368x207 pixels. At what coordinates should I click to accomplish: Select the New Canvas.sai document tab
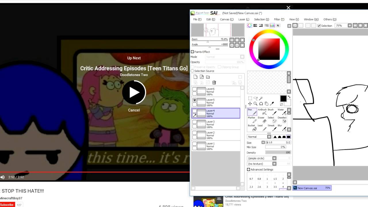click(x=312, y=188)
